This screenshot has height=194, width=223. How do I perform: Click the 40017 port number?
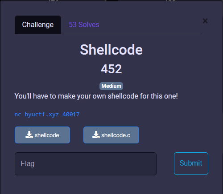[x=71, y=115]
